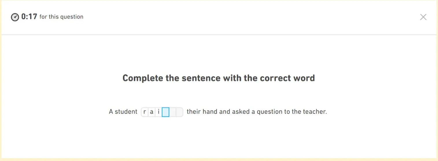Click the words "A student" in the sentence

[x=123, y=112]
